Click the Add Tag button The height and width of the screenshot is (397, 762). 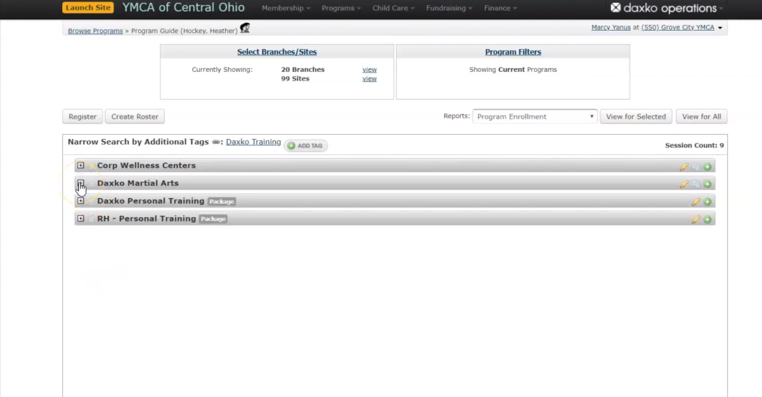point(306,146)
